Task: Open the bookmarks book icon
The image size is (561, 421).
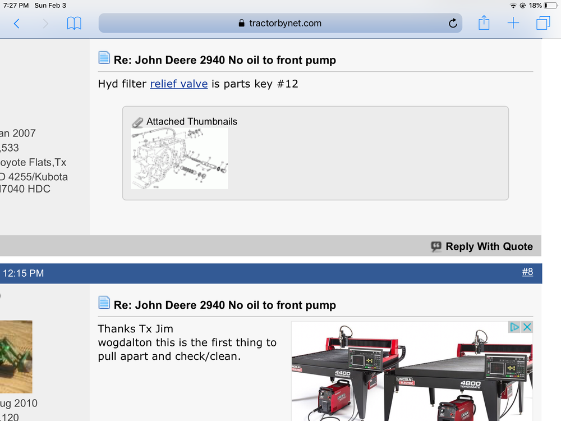Action: pos(74,24)
